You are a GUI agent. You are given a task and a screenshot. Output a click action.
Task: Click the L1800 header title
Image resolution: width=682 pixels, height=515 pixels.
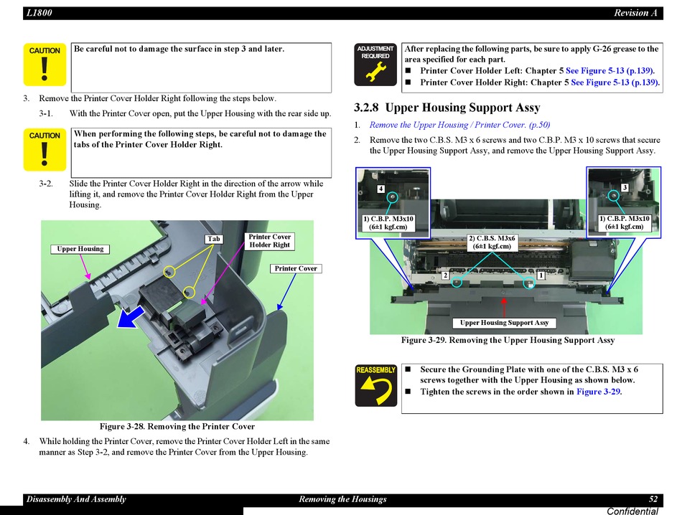pyautogui.click(x=39, y=13)
